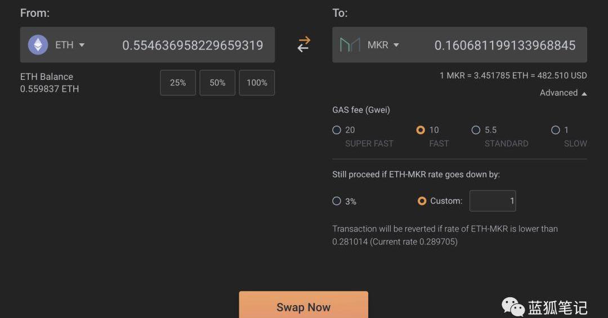Image resolution: width=608 pixels, height=318 pixels.
Task: Click the To MKR amount field
Action: click(504, 45)
